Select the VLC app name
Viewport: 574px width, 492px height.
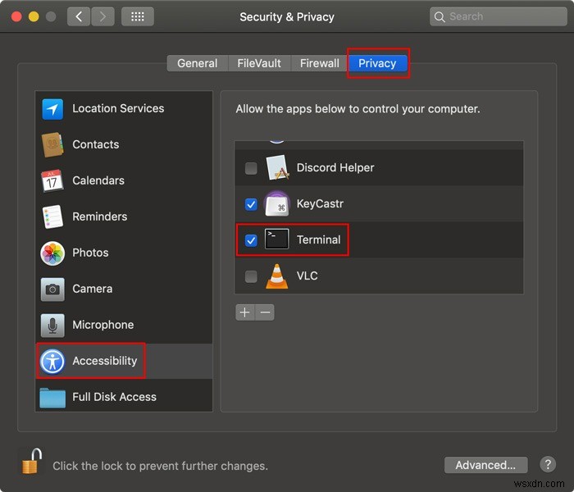(x=307, y=276)
